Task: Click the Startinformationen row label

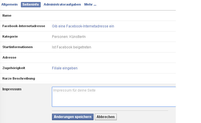Action: (17, 47)
